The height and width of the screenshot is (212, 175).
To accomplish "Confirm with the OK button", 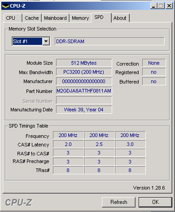I will [x=155, y=202].
